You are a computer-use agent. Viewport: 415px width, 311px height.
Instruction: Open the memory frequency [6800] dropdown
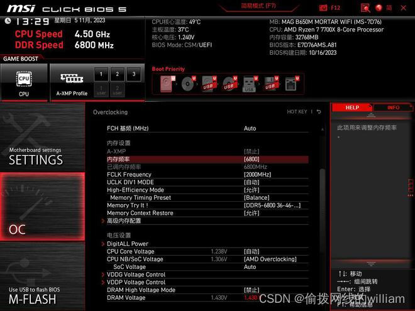(252, 159)
